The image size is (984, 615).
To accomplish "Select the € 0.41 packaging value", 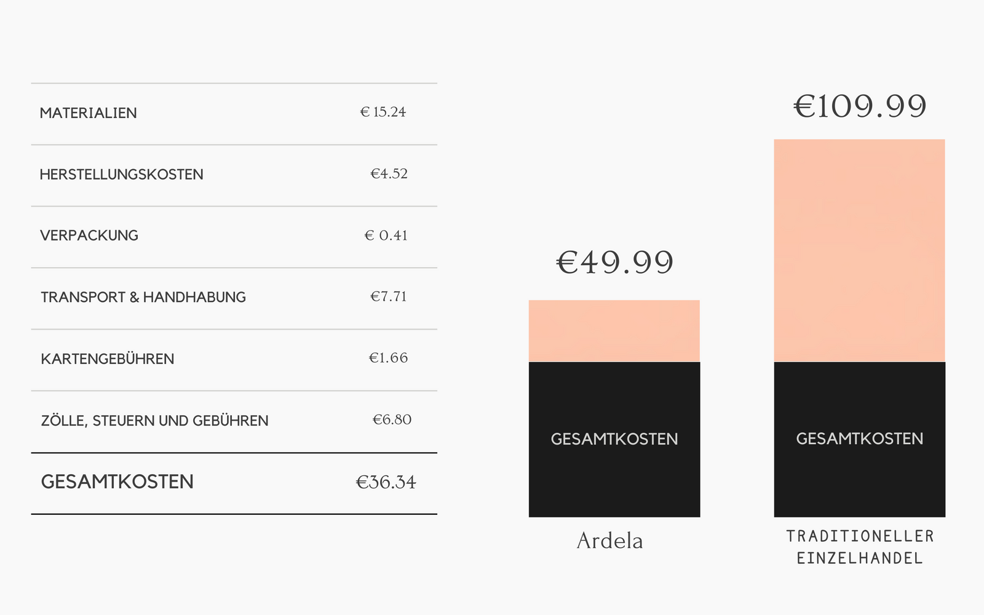I will (386, 236).
